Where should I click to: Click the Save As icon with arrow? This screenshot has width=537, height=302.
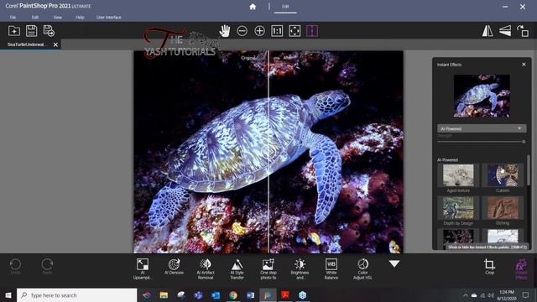tap(49, 31)
